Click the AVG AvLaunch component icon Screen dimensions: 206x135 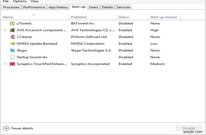12,30
